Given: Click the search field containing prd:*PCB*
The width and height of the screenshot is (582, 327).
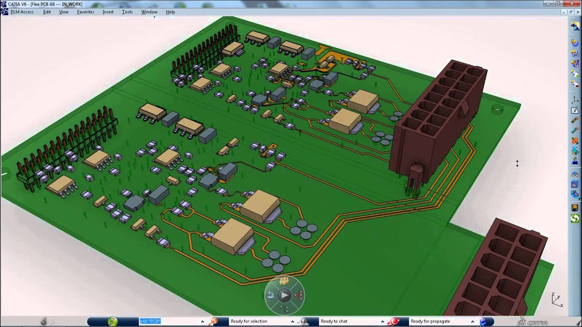Looking at the screenshot, I should [x=168, y=322].
